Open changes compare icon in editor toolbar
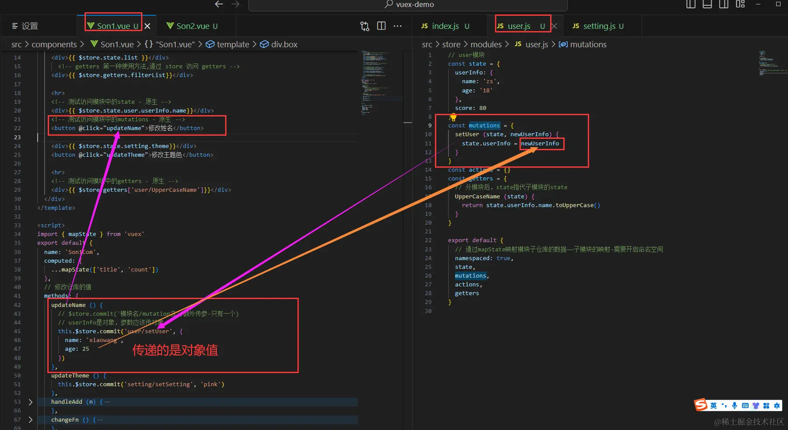The image size is (788, 430). 365,26
